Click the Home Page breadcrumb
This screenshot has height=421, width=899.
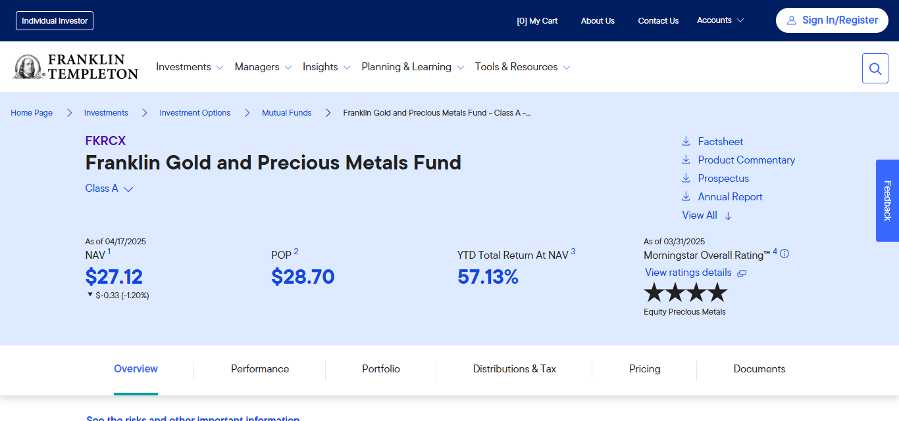[x=32, y=113]
